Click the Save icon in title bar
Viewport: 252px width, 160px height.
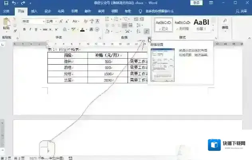(6, 3)
